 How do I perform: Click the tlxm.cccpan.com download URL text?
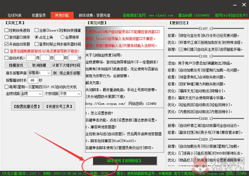point(105,104)
